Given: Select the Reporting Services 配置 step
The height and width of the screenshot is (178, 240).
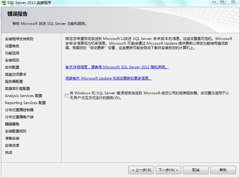Looking at the screenshot, I should [26, 103].
